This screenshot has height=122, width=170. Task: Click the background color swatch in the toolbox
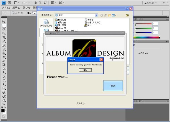click(x=5, y=113)
